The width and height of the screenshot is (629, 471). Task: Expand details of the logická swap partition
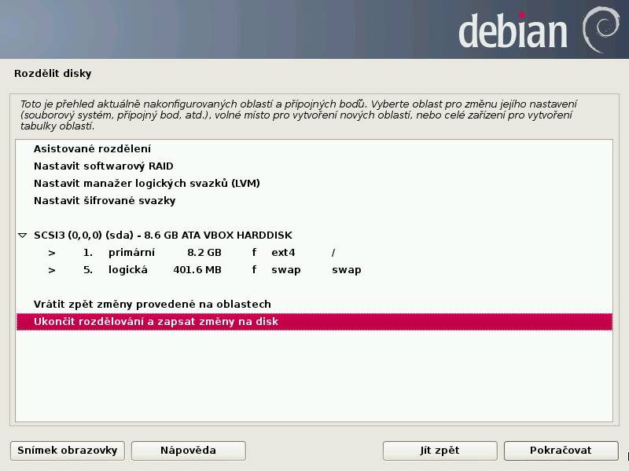coord(51,269)
